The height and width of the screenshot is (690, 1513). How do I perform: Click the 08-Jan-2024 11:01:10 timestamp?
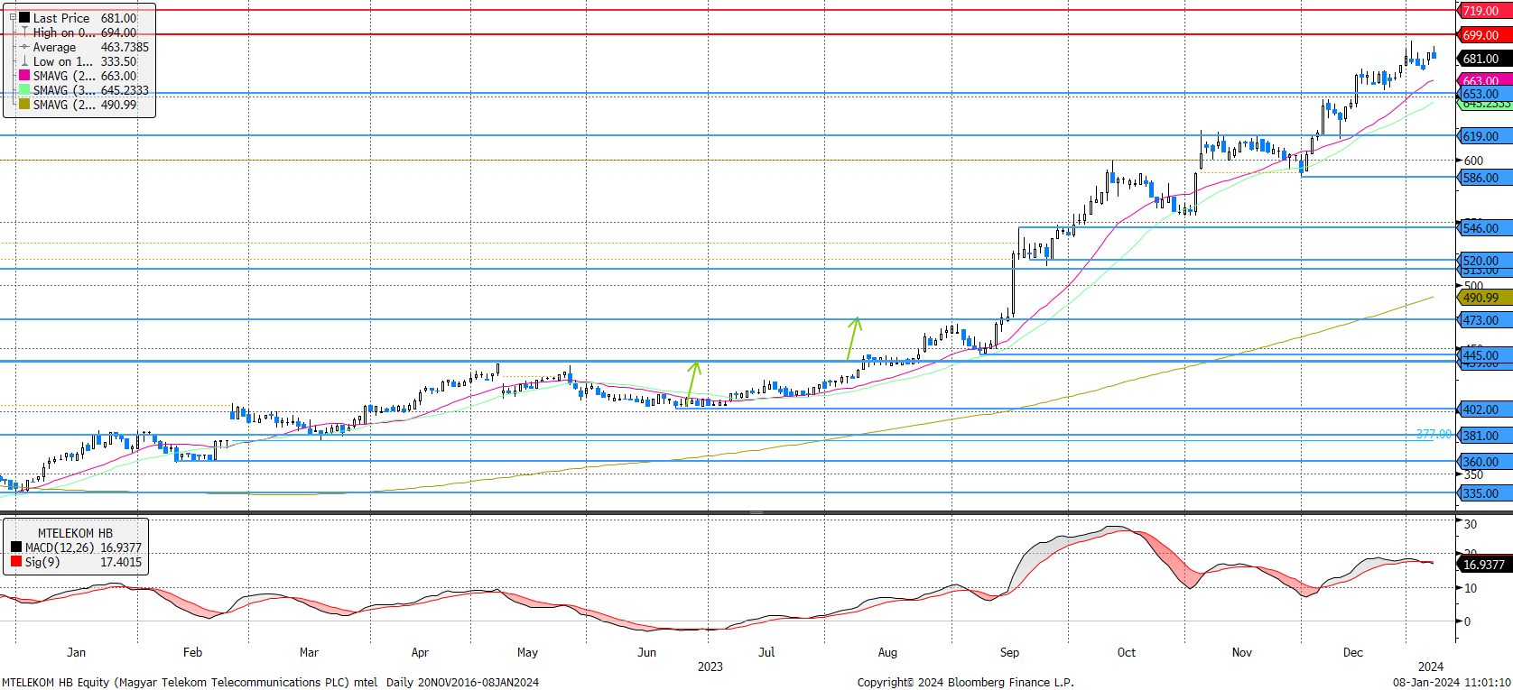(1452, 682)
